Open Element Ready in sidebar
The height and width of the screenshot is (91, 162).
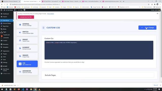tap(7, 23)
